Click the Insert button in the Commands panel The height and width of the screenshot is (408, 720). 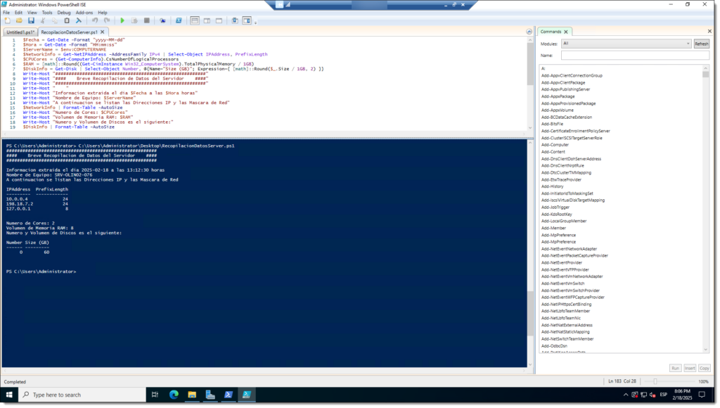[690, 368]
